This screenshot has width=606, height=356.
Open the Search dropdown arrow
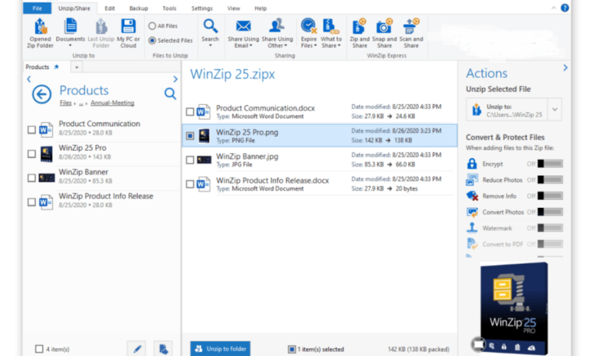(210, 46)
